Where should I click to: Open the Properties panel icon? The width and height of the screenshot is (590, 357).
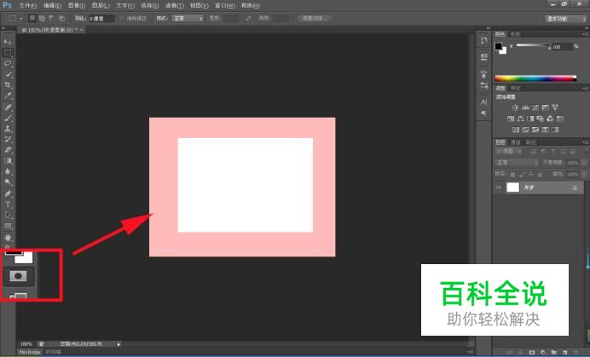[484, 57]
